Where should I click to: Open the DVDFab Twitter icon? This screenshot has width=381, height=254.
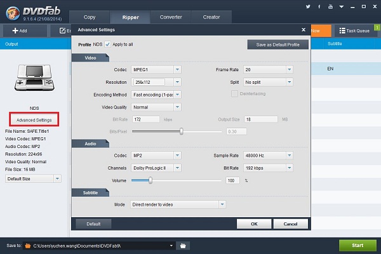tap(308, 6)
